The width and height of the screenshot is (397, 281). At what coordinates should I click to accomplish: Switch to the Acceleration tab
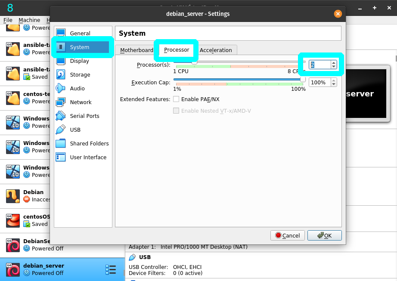click(216, 50)
